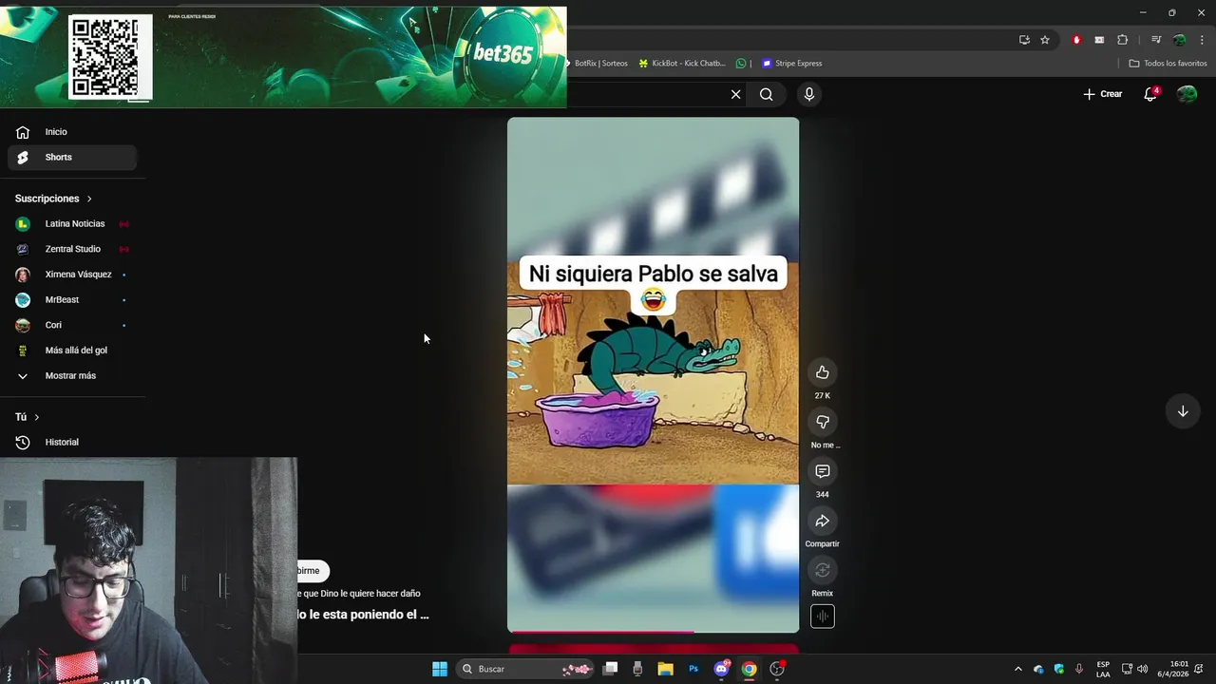Screen dimensions: 1216x684
Task: Open the Chrome profile avatar
Action: click(x=1179, y=40)
